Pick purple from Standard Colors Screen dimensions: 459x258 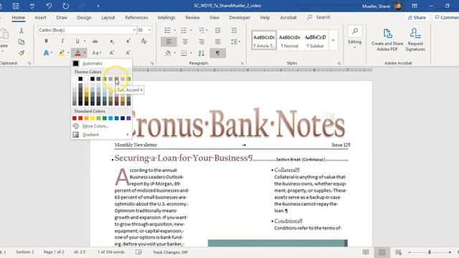(128, 118)
